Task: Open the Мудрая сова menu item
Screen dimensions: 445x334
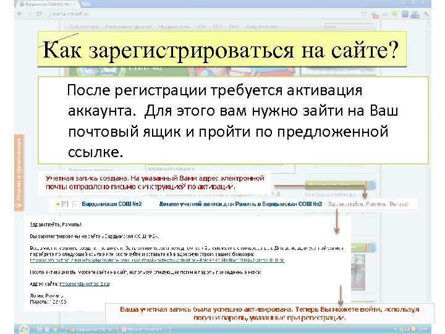Action: 173,27
